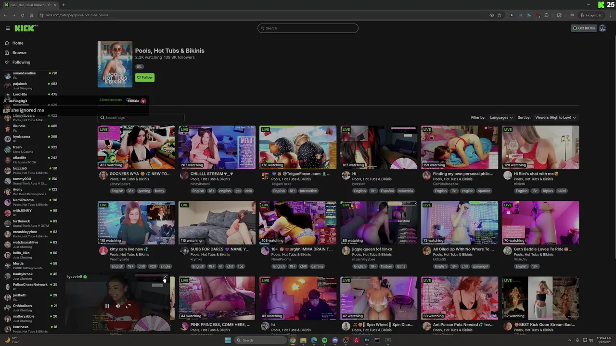The width and height of the screenshot is (616, 346).
Task: Pause the lyzzzie5 mini player
Action: click(x=107, y=306)
